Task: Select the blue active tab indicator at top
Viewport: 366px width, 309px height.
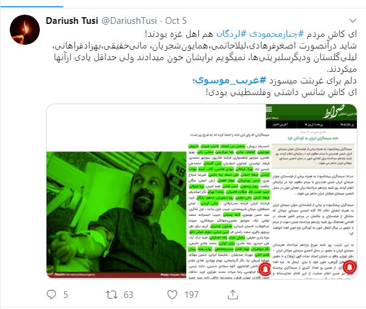Action: coord(31,7)
